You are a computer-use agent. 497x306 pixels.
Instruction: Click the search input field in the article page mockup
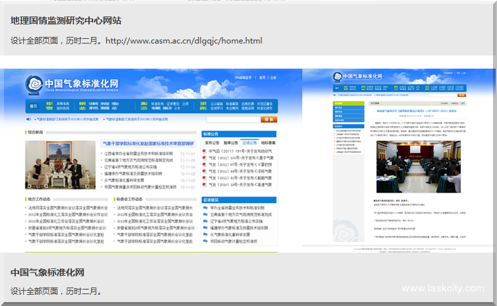(442, 95)
